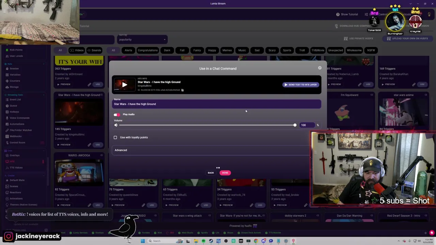Open Overlays in sidebar
Image resolution: width=436 pixels, height=245 pixels.
[15, 156]
